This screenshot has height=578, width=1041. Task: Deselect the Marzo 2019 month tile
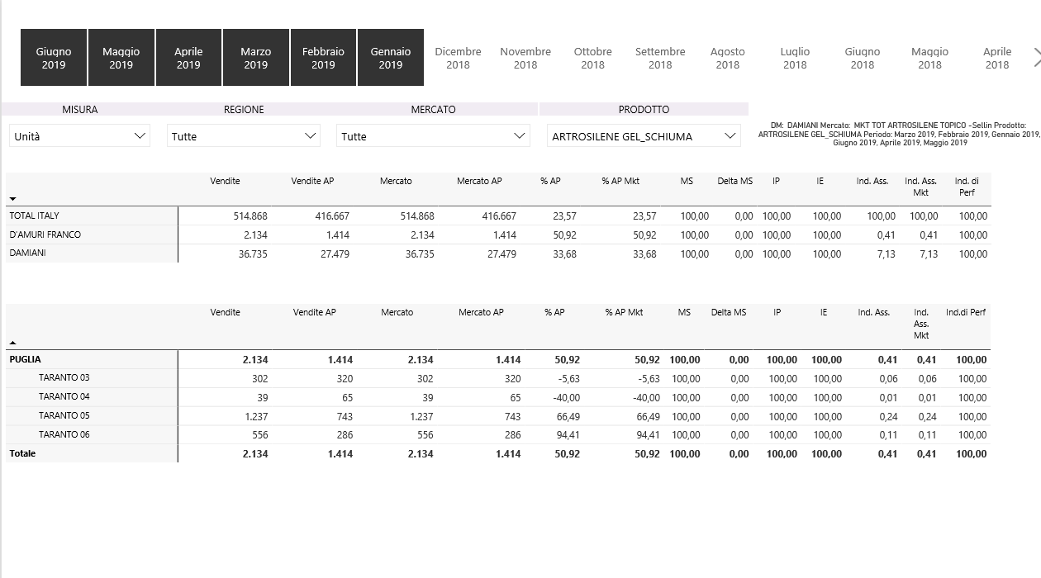pyautogui.click(x=255, y=58)
